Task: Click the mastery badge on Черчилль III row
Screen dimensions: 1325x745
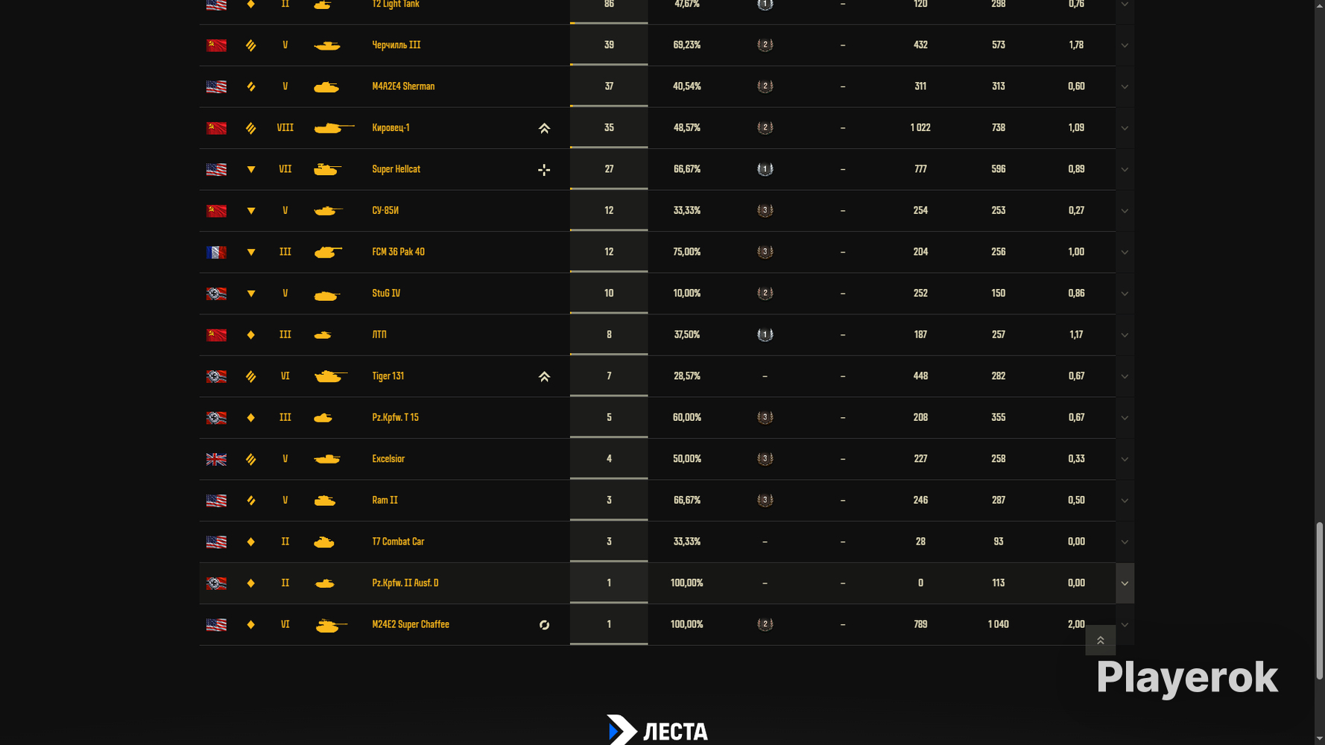Action: [x=765, y=45]
